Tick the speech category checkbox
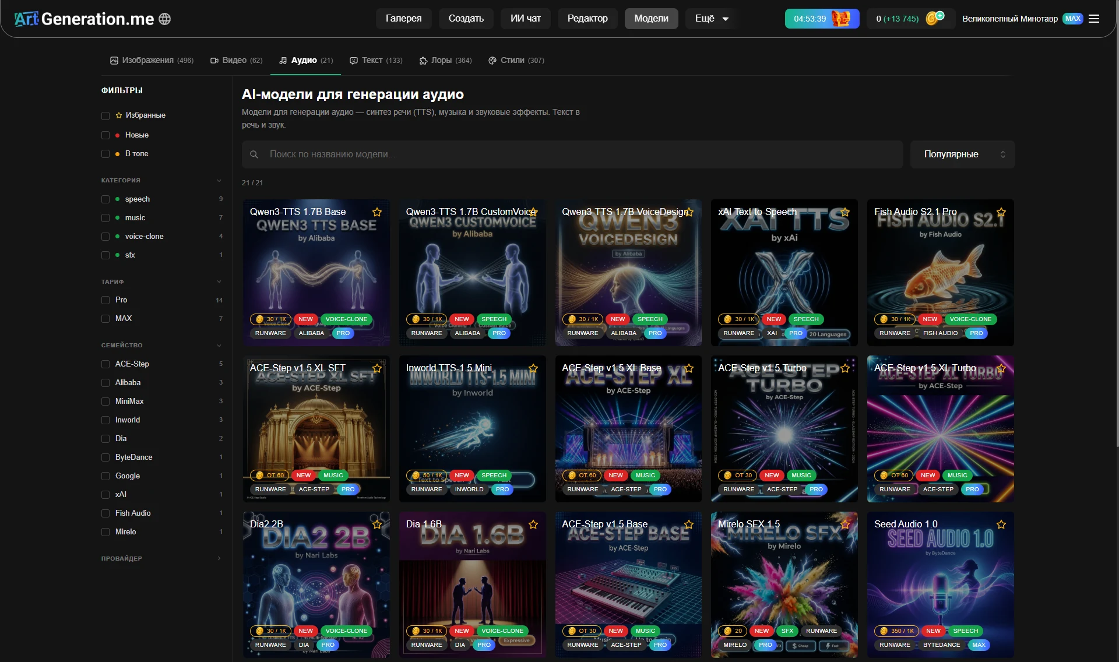Screen dimensions: 1119x662 [x=105, y=199]
